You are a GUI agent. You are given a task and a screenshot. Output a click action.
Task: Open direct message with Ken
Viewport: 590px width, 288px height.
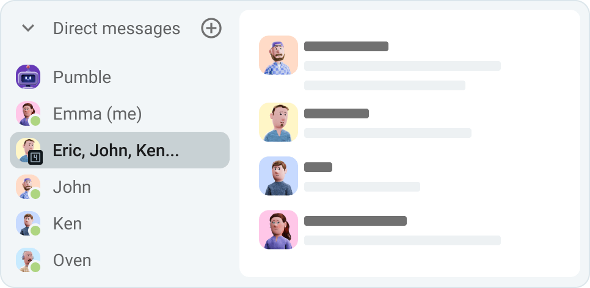(67, 223)
